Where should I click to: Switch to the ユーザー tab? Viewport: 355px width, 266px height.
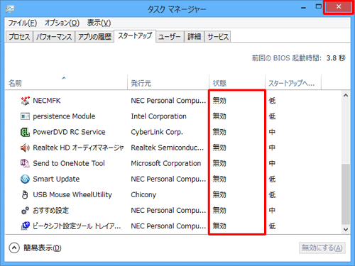(x=170, y=37)
